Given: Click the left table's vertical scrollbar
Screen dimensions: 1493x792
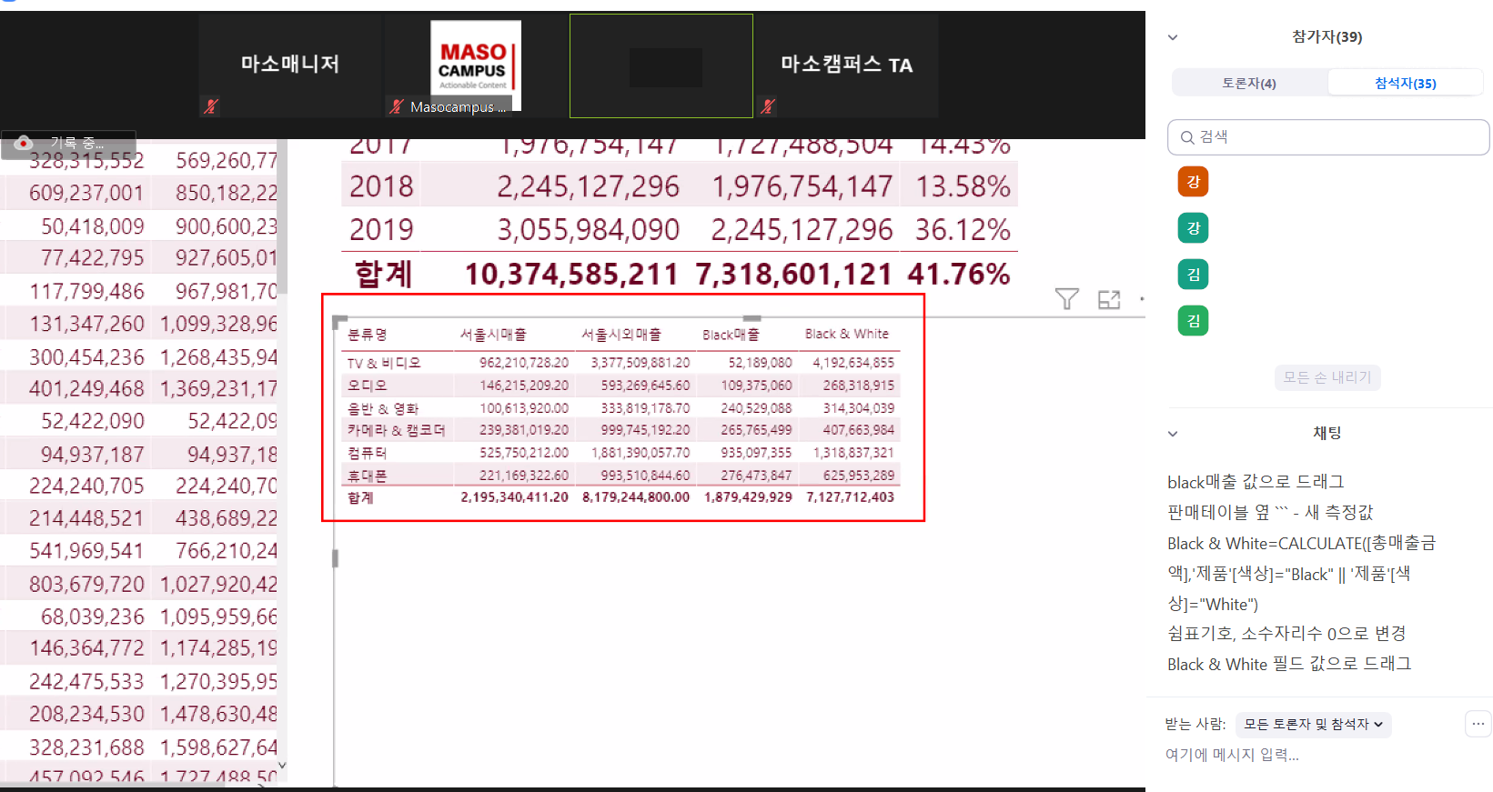Looking at the screenshot, I should point(282,218).
